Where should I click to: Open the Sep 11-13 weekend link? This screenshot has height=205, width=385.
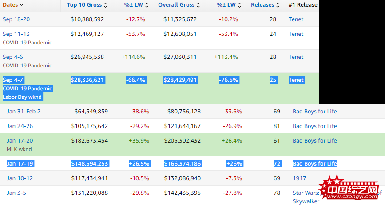coord(16,34)
